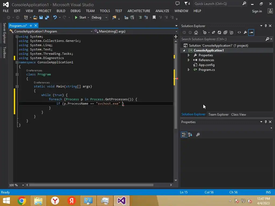Toggle Show All Files in Solution Explorer
This screenshot has height=206, width=275.
coord(231,32)
